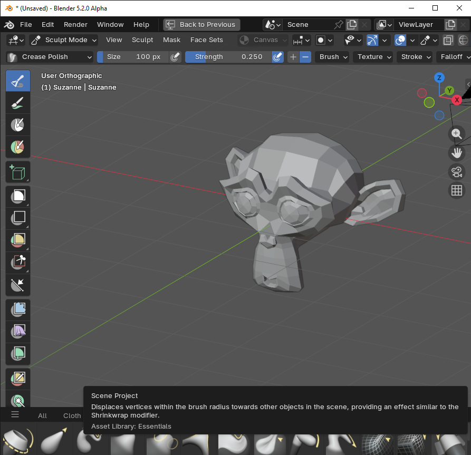Select the Line Project tool

pos(18,285)
